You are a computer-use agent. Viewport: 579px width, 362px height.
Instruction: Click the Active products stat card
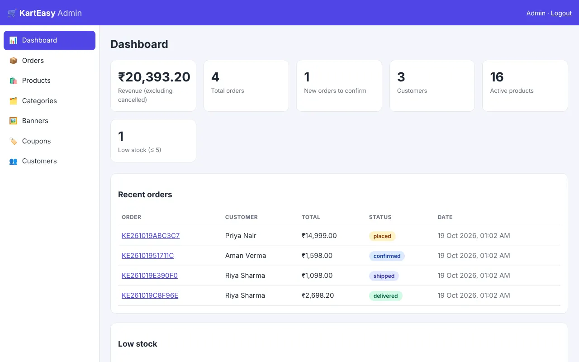[525, 86]
